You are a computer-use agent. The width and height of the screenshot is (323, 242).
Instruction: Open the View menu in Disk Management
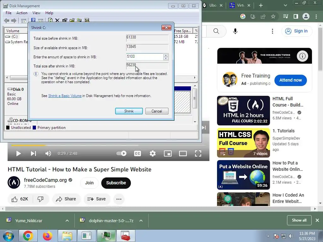pos(36,13)
